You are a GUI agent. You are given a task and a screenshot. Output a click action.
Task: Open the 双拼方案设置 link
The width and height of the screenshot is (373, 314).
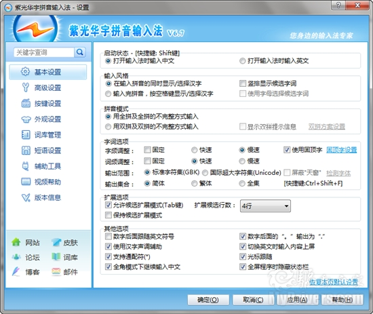click(327, 127)
